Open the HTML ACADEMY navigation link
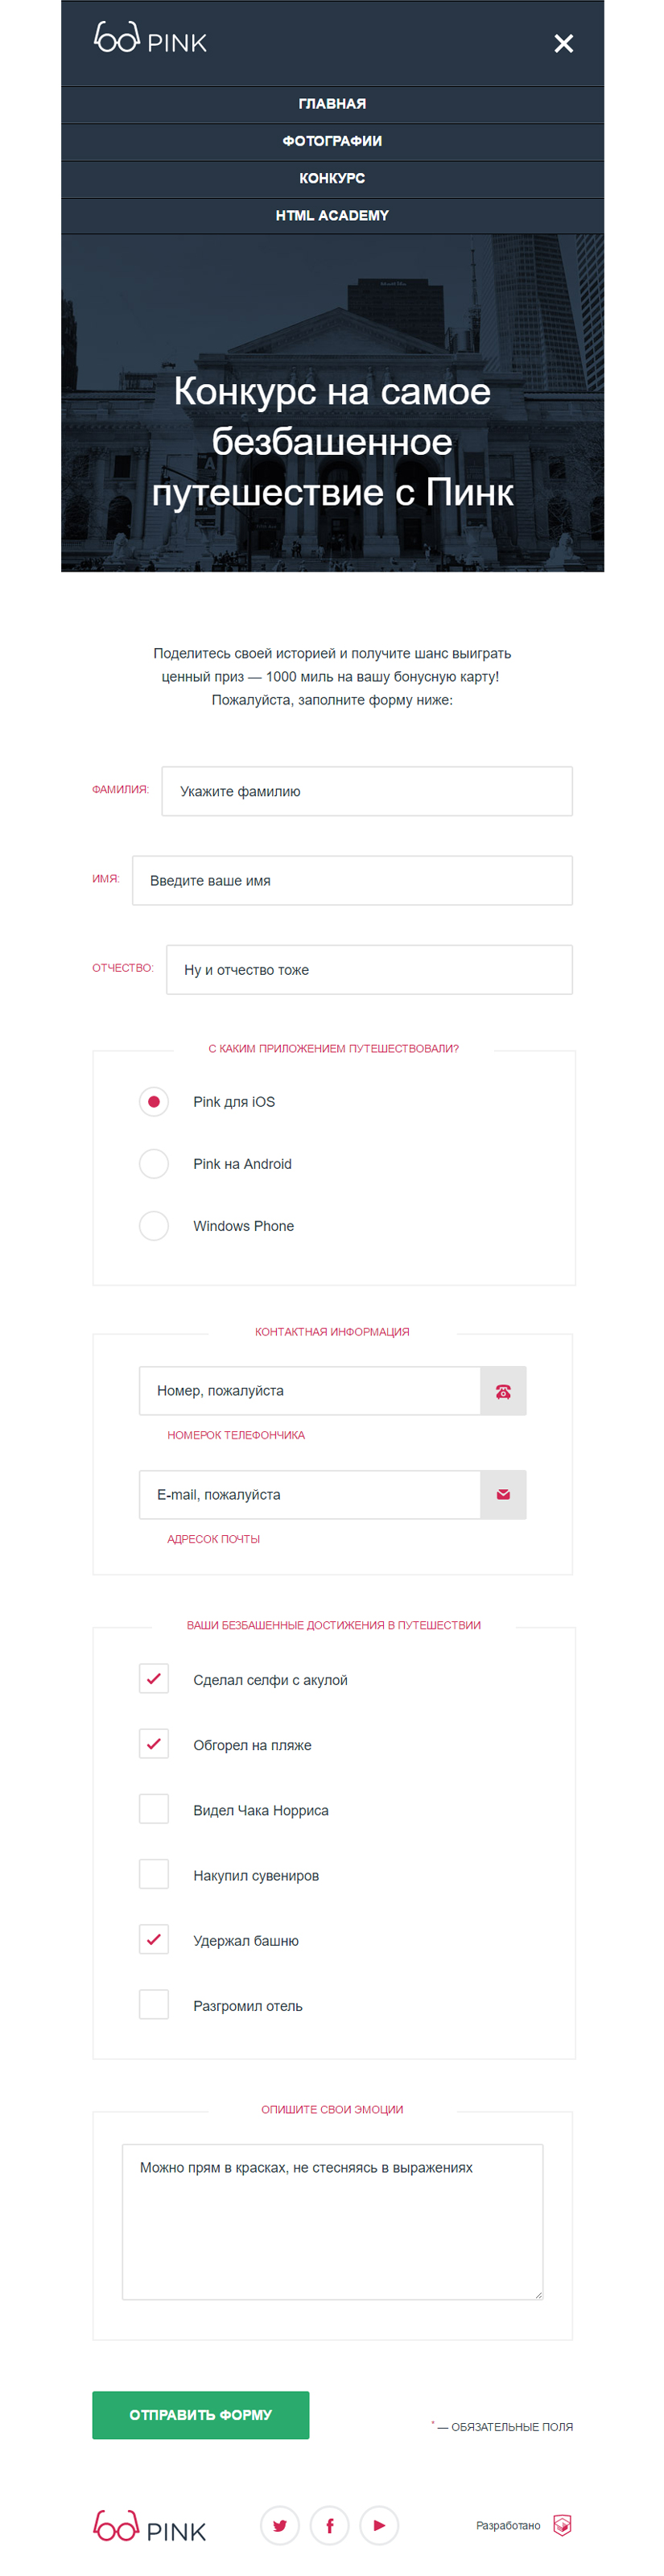 click(x=332, y=215)
